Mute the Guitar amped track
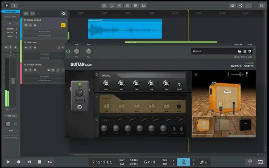 pos(26,25)
